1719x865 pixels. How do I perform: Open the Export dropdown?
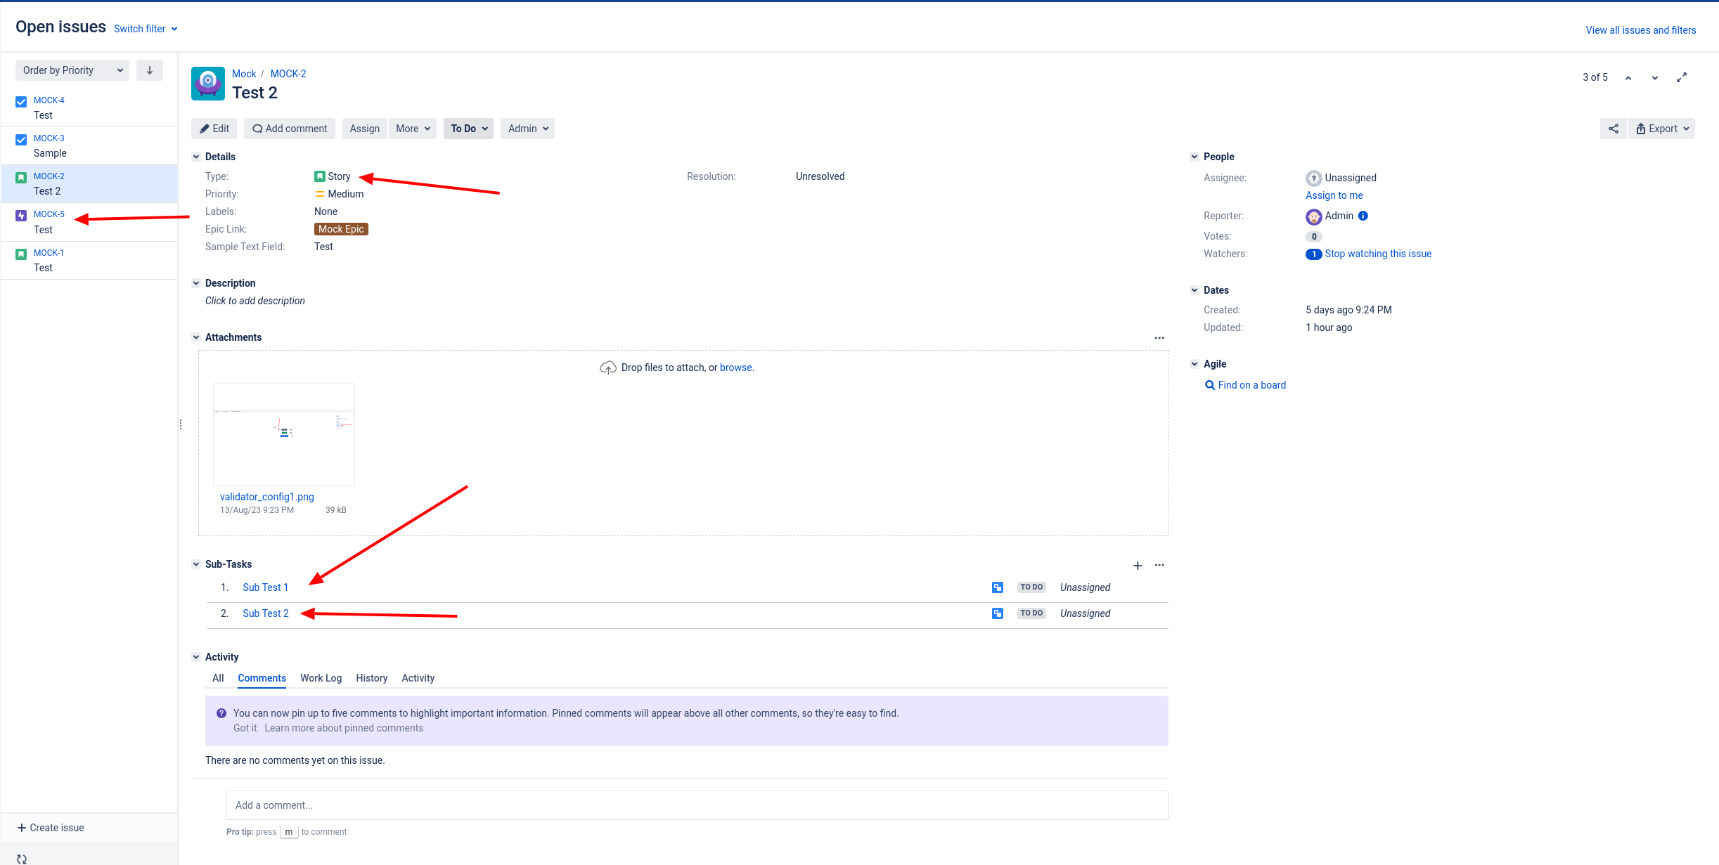pos(1662,129)
